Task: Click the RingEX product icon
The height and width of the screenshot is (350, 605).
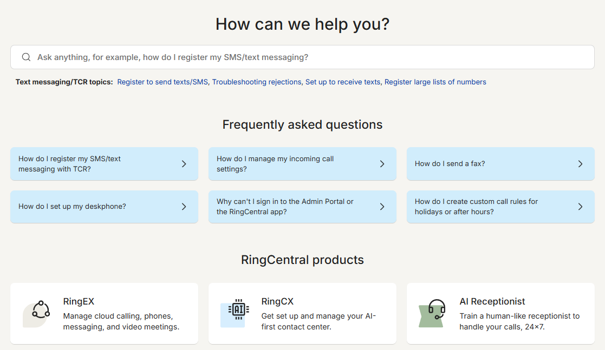Action: pyautogui.click(x=41, y=309)
